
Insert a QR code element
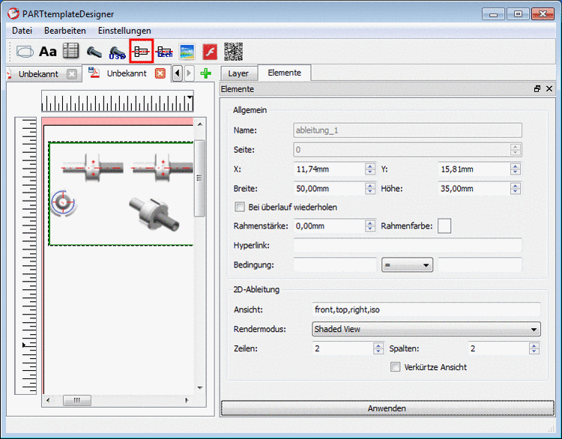pos(233,52)
